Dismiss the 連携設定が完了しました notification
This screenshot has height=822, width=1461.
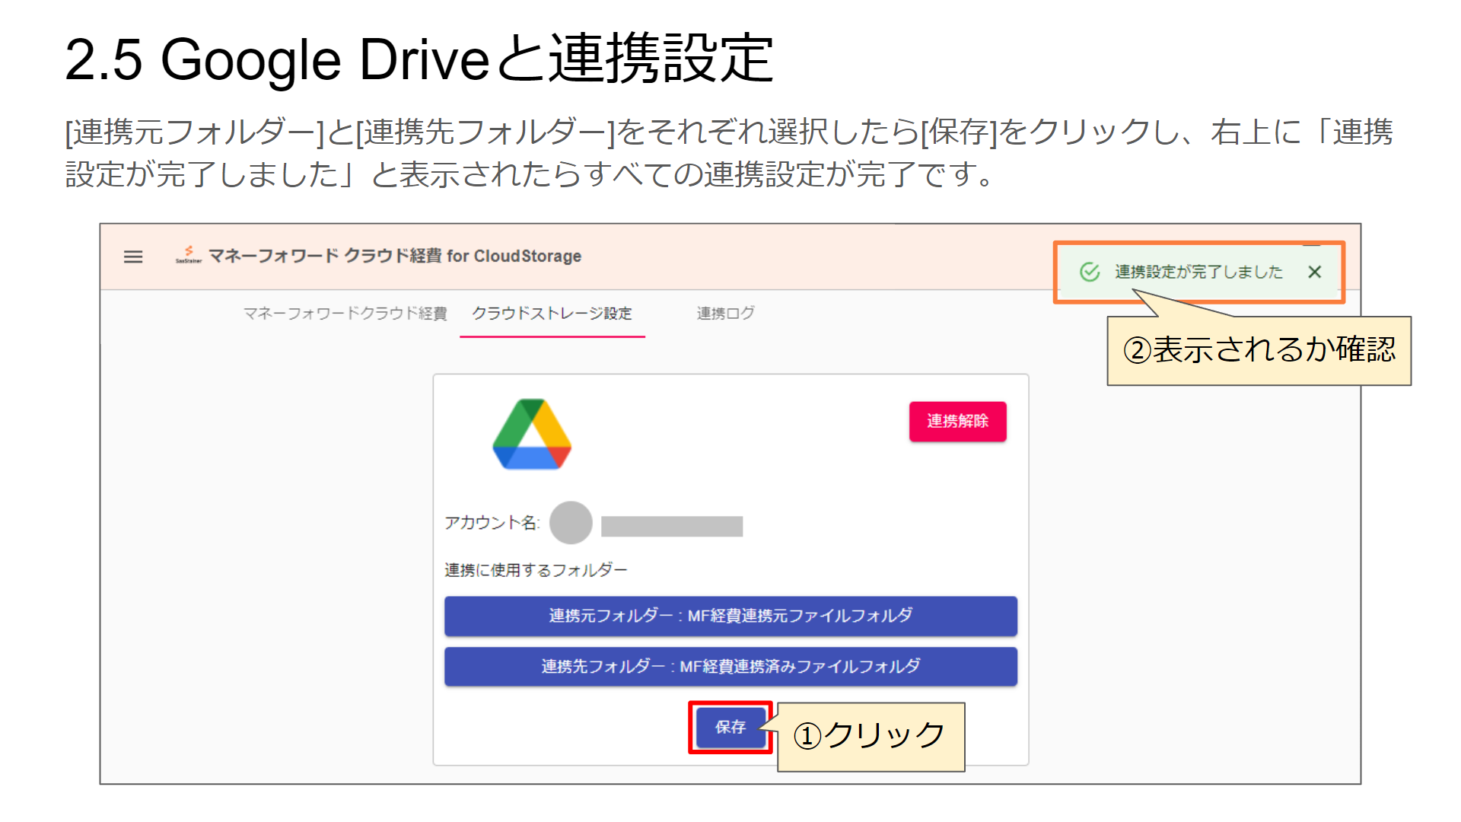pos(1314,272)
